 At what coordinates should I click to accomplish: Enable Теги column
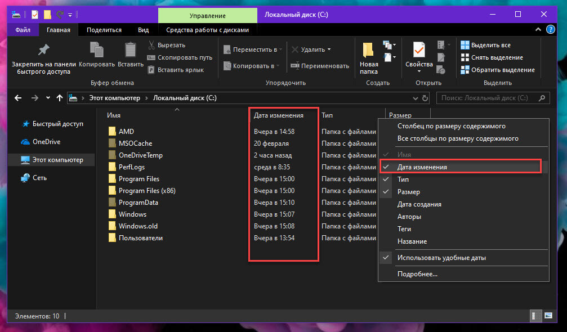[463, 228]
